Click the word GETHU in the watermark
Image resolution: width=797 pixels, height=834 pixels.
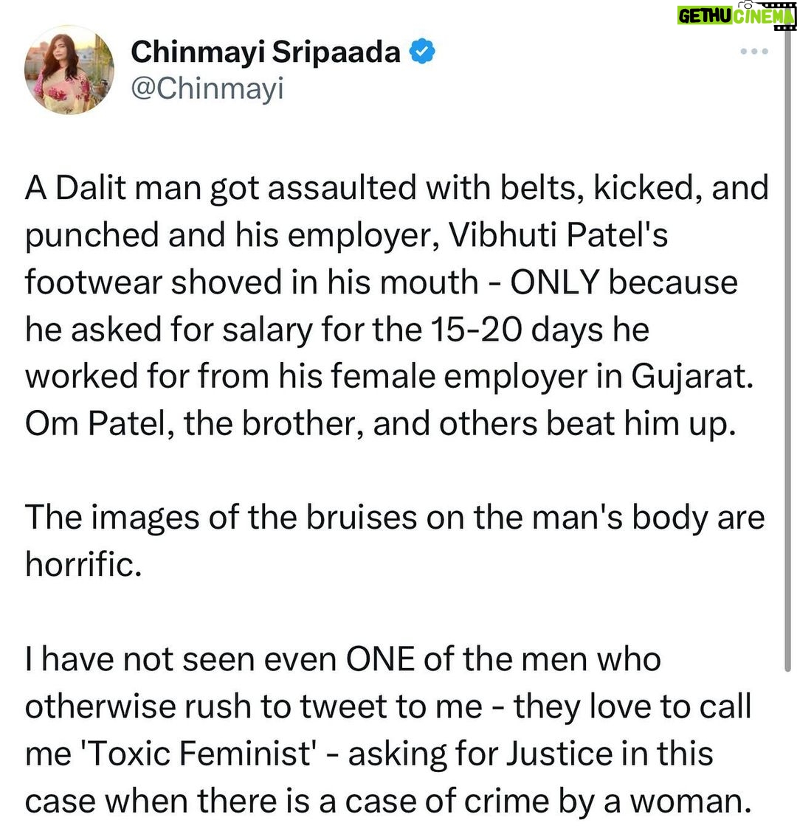[705, 16]
